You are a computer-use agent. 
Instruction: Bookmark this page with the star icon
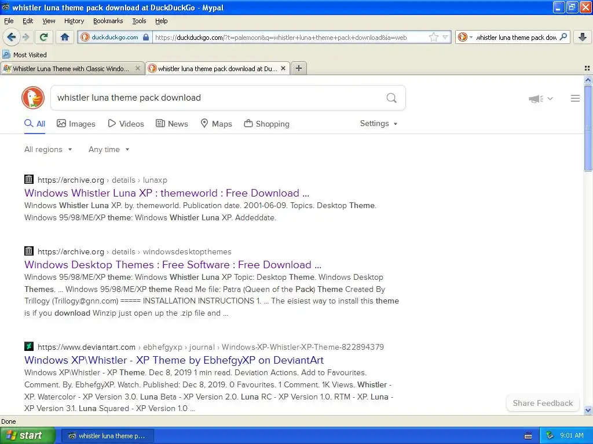click(433, 37)
